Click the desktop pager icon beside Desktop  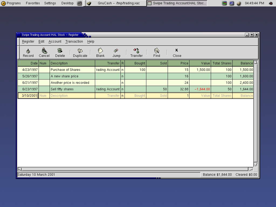coord(80,3)
